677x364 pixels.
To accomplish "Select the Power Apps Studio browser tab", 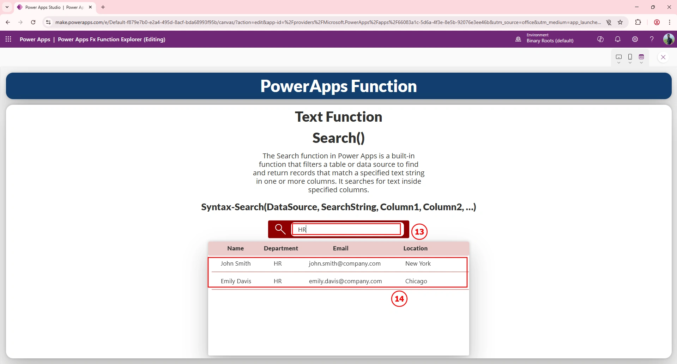I will click(x=55, y=7).
